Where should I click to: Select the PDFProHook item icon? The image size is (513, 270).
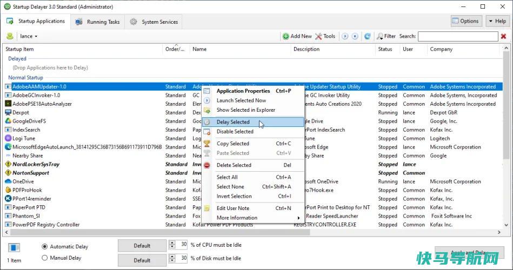point(8,190)
